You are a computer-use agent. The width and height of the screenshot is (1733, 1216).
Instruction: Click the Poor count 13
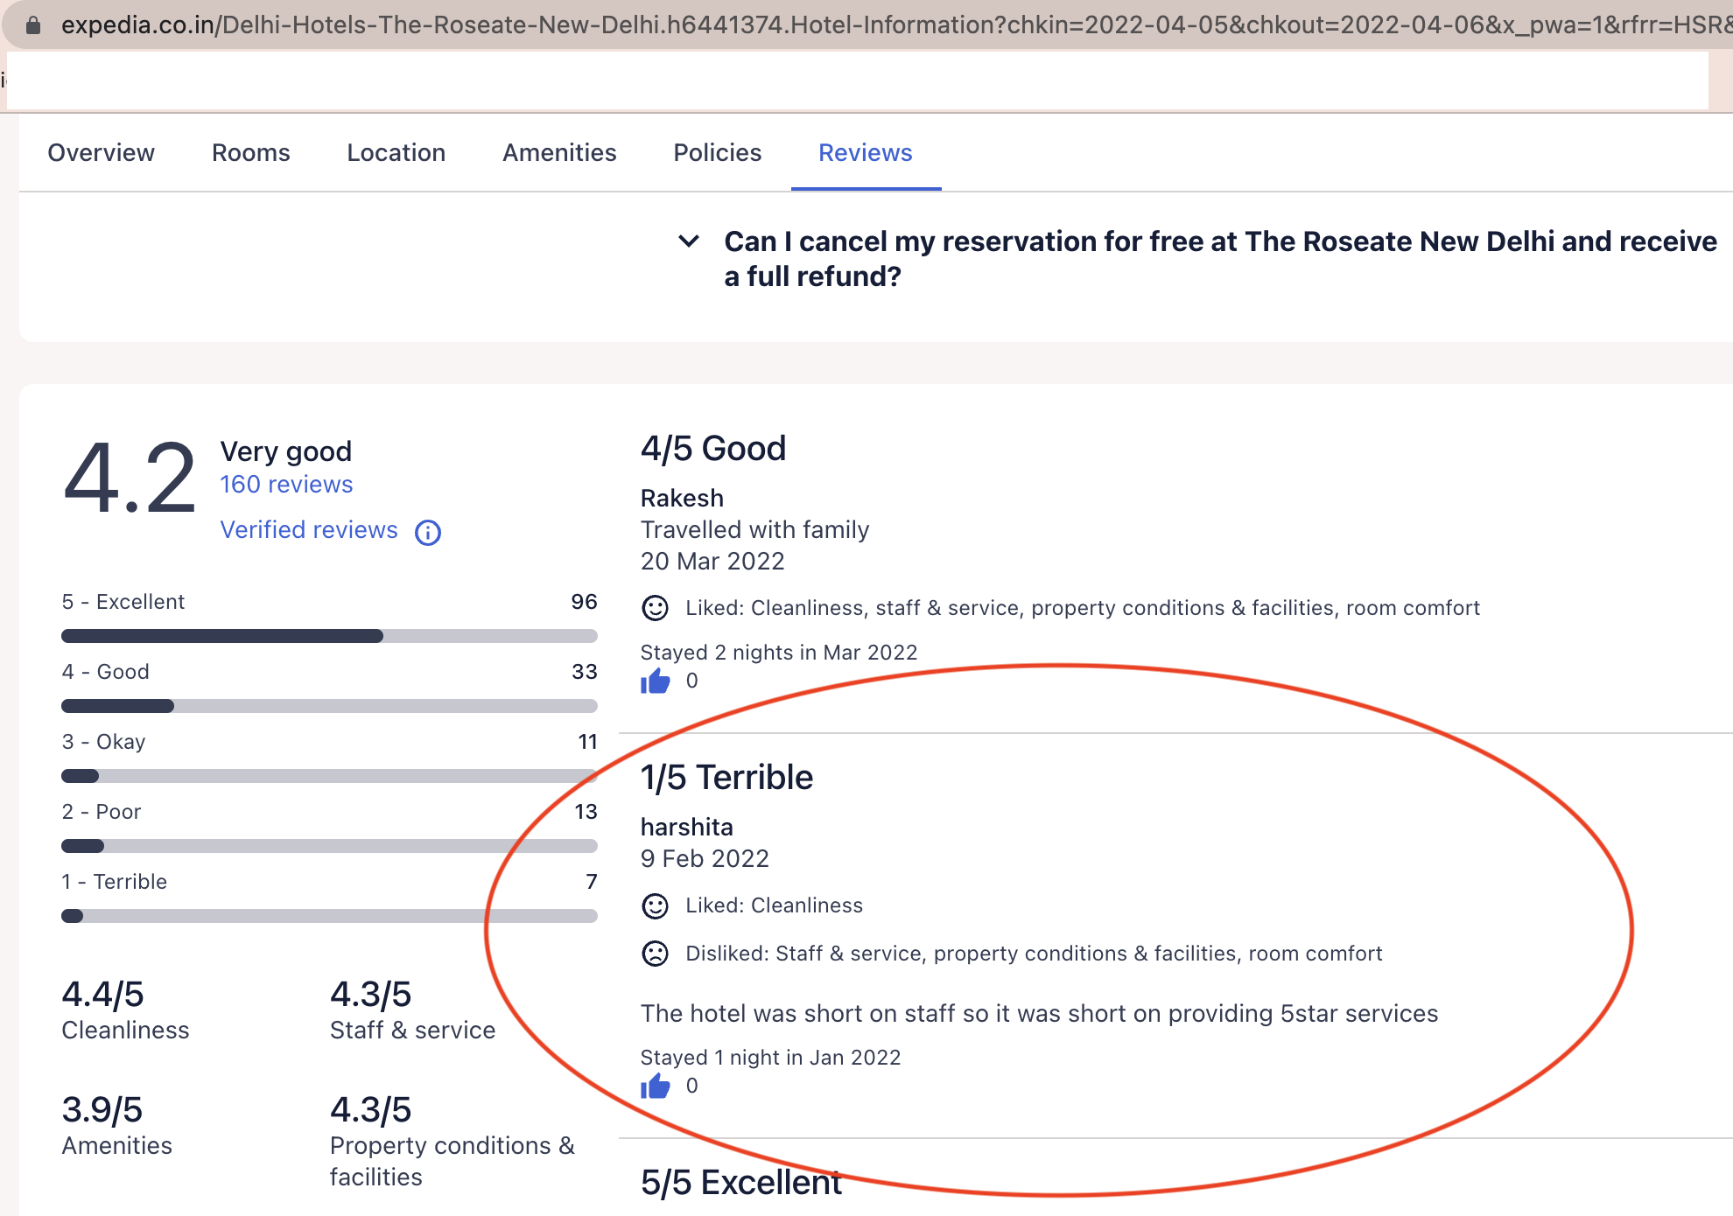[x=586, y=811]
